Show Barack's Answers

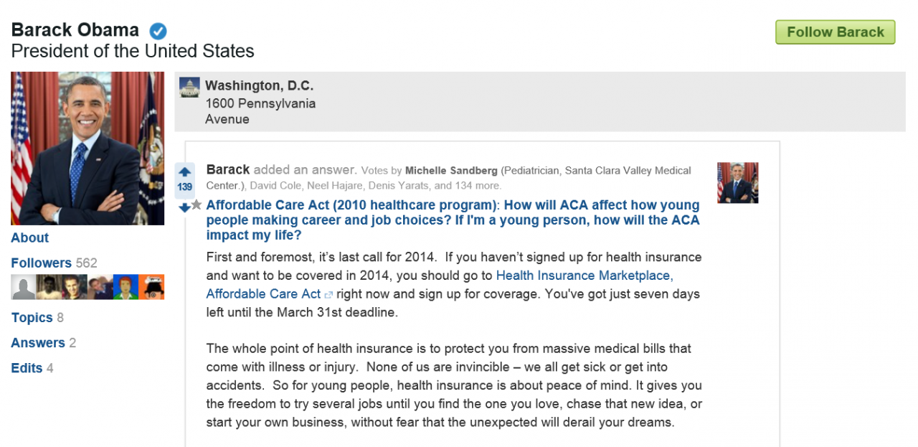tap(38, 343)
